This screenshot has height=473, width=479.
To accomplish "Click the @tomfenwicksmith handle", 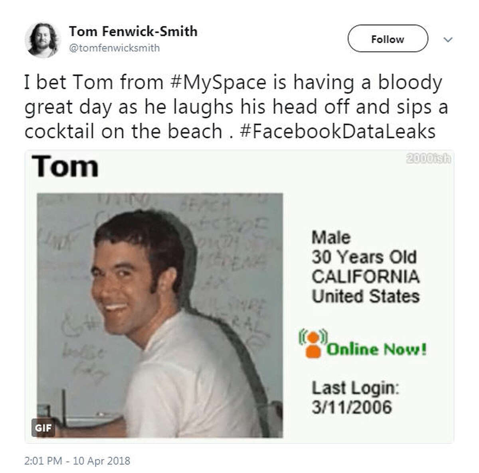I will [114, 48].
